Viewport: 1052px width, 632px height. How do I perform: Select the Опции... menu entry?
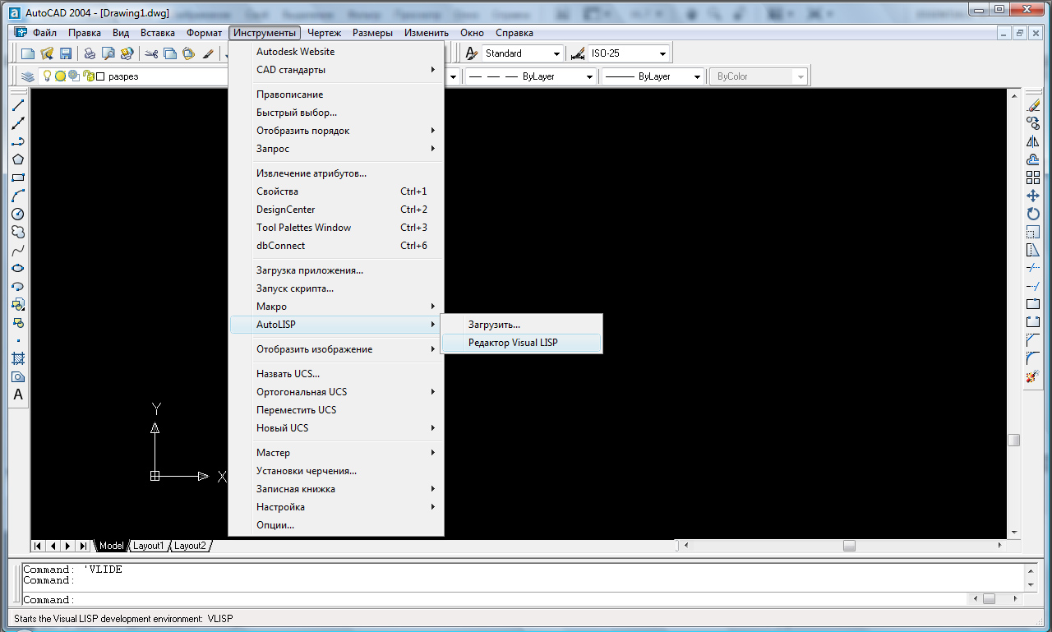336,525
